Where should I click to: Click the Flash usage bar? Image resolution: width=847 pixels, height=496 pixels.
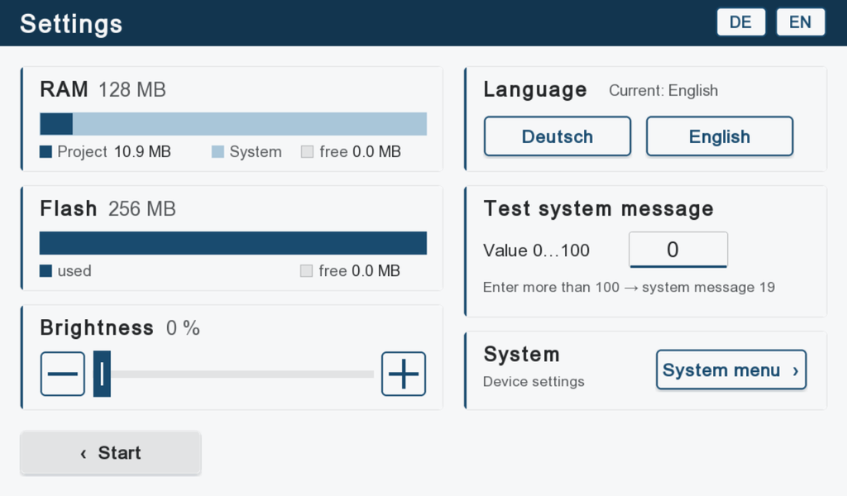tap(233, 243)
